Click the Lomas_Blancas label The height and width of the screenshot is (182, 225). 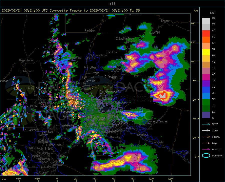tap(157, 121)
